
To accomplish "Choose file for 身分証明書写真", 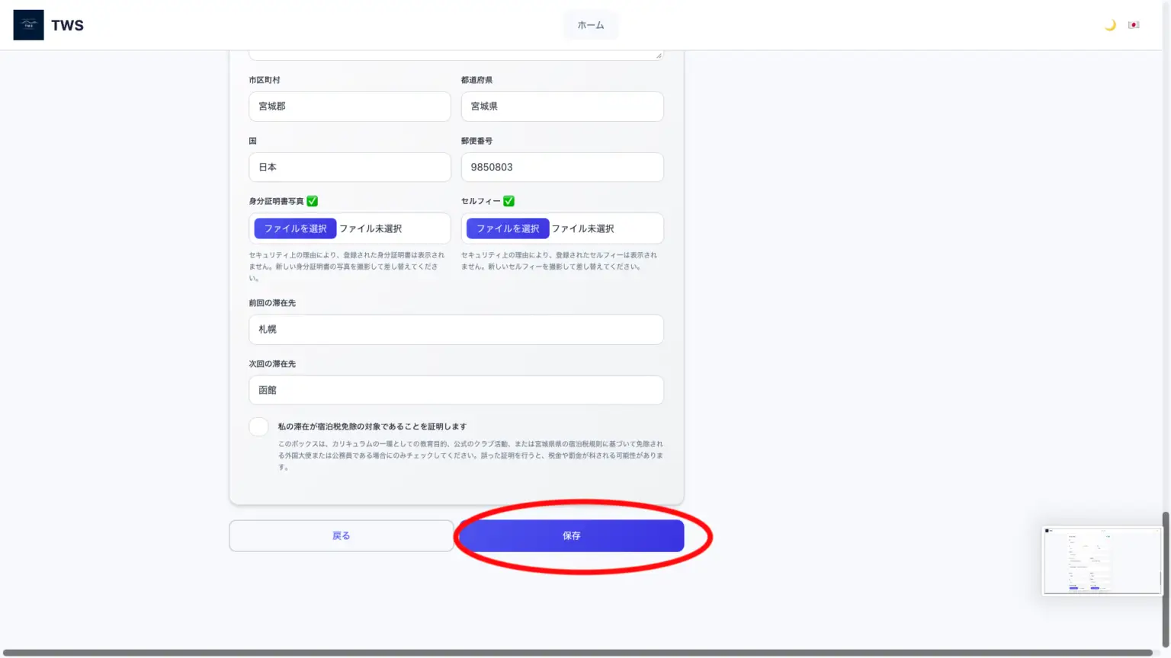I will (x=295, y=228).
